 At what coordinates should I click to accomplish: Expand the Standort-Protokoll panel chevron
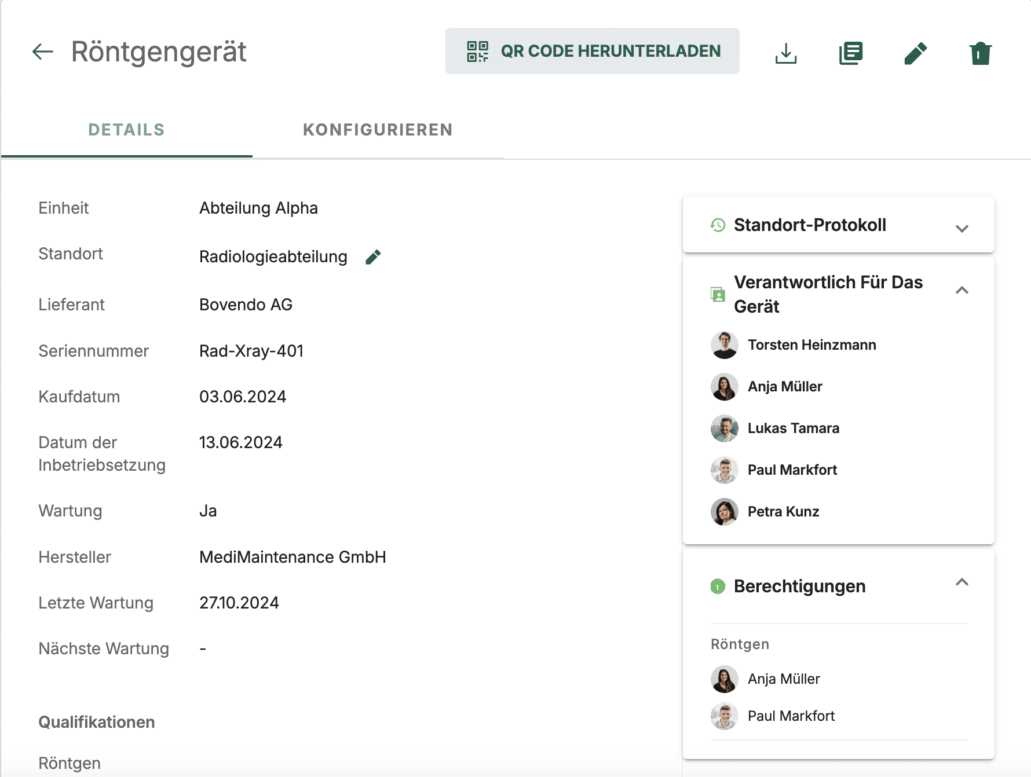(x=961, y=228)
